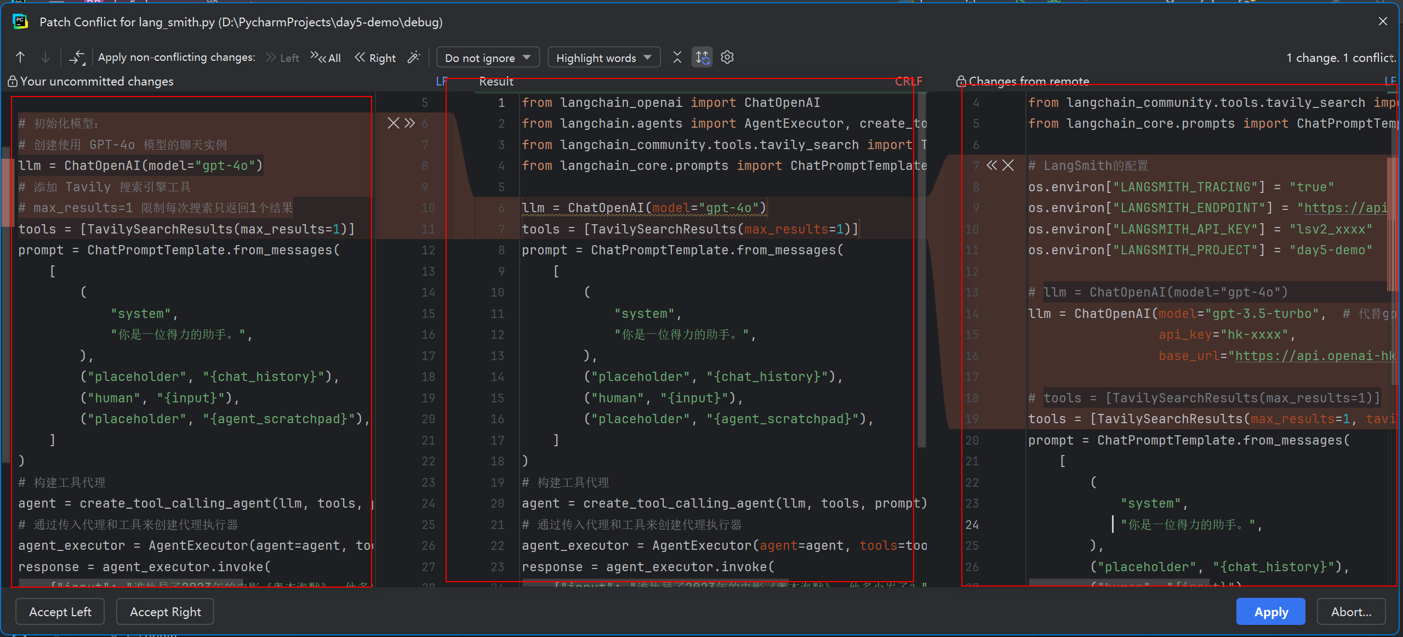Apply All non-conflicting changes

[x=326, y=58]
